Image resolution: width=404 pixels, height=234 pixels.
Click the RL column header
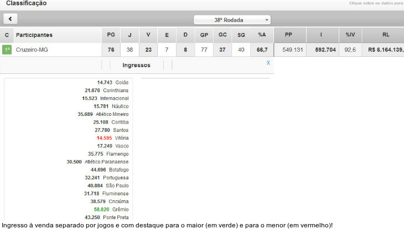pos(385,35)
